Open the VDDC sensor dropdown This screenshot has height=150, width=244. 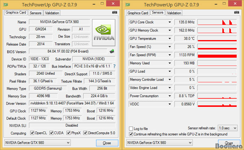[170, 104]
